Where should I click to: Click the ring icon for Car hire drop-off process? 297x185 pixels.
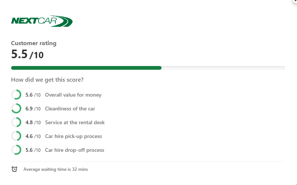(x=16, y=150)
